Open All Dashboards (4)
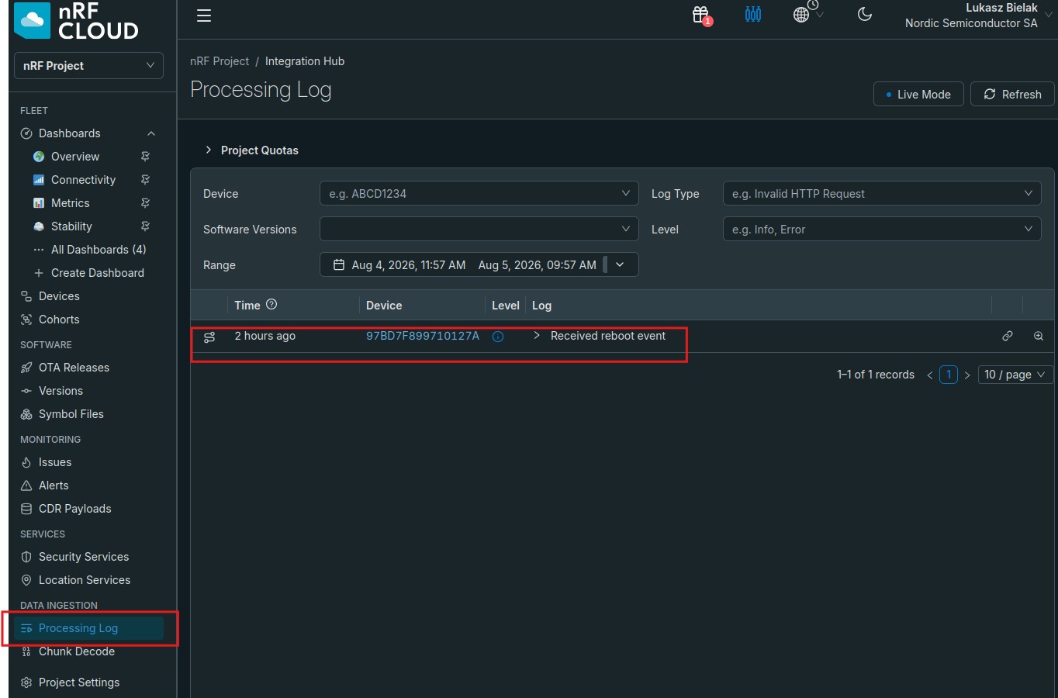Screen dimensions: 1058x698 [99, 250]
